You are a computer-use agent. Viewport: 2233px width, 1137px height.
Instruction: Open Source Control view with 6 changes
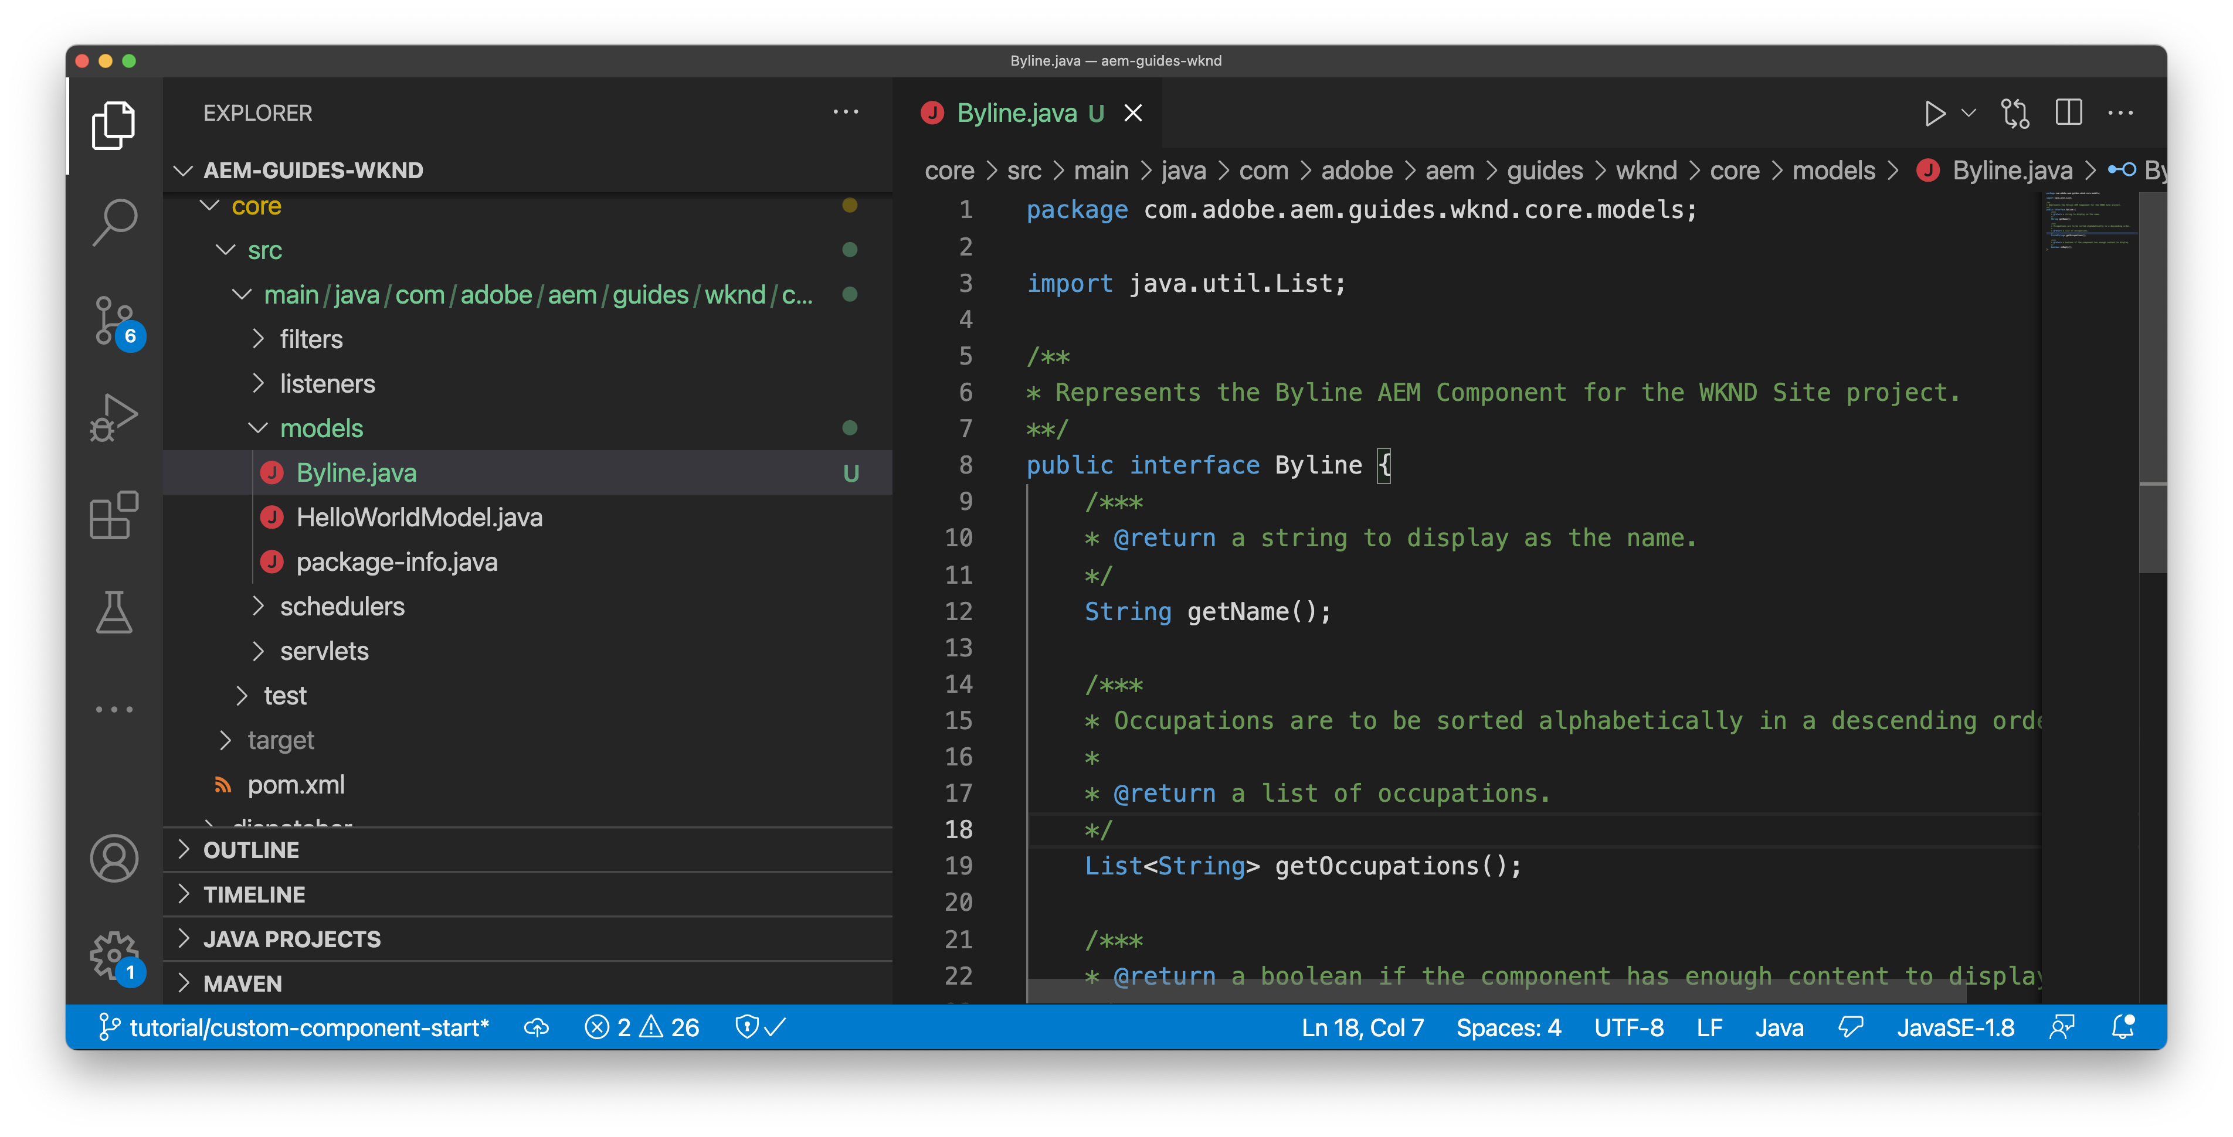pyautogui.click(x=114, y=322)
